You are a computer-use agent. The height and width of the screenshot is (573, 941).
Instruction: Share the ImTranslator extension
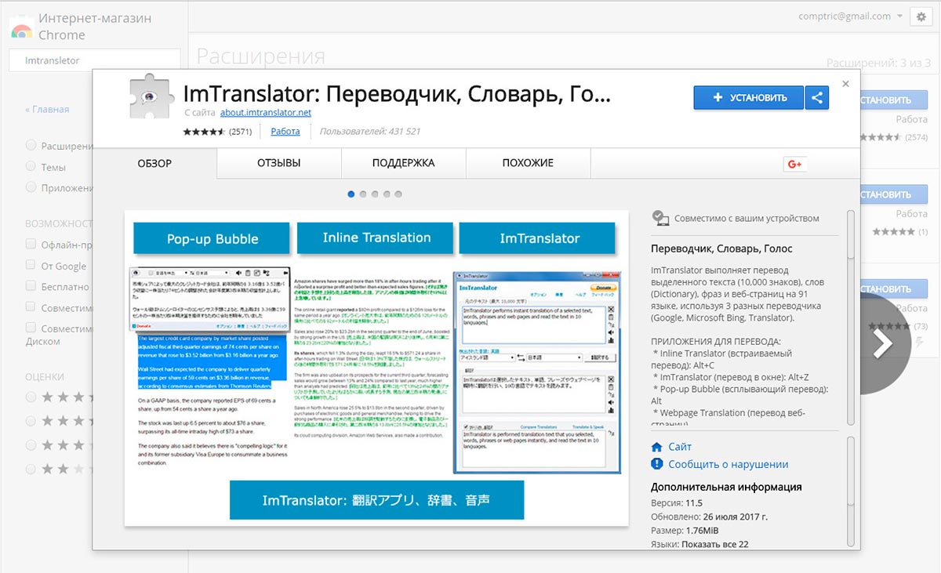[x=817, y=98]
